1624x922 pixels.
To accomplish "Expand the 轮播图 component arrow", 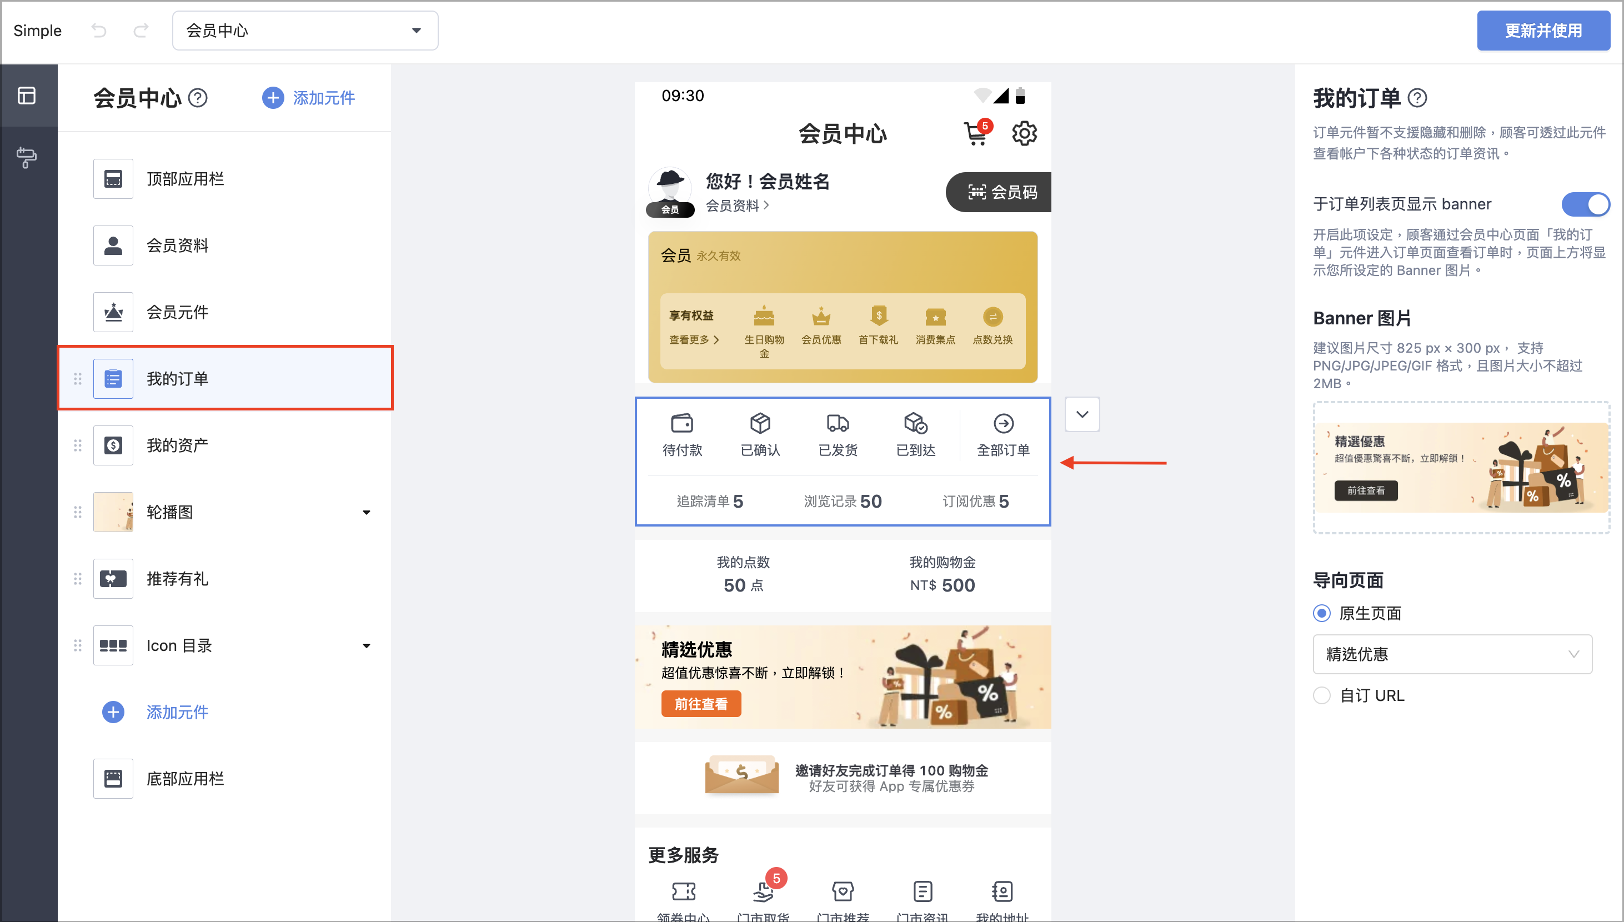I will (x=366, y=512).
